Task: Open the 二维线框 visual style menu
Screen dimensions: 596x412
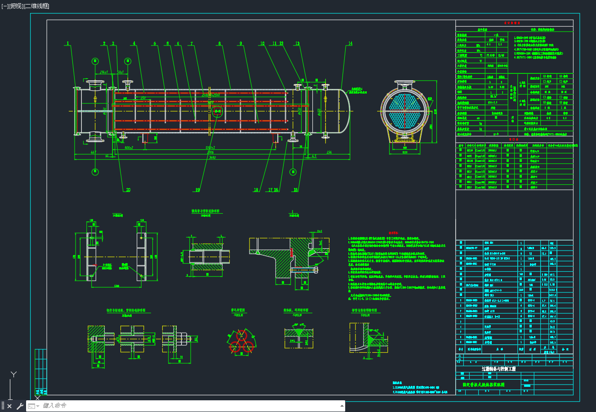Action: click(x=36, y=6)
